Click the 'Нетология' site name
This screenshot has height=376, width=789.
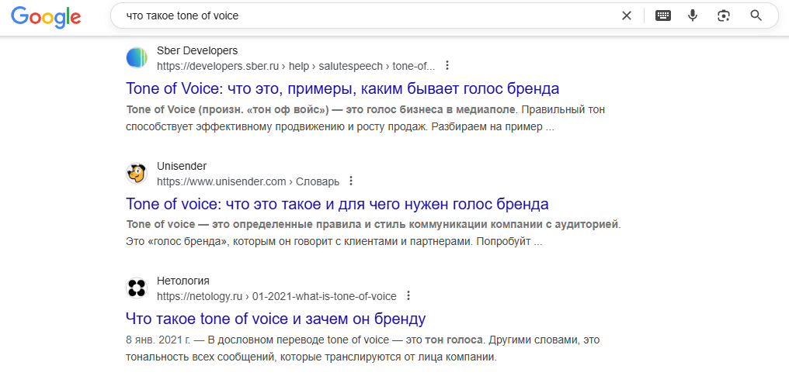tap(183, 281)
